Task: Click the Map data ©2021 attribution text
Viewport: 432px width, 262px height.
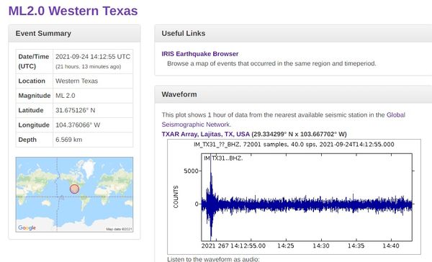Action: click(119, 229)
